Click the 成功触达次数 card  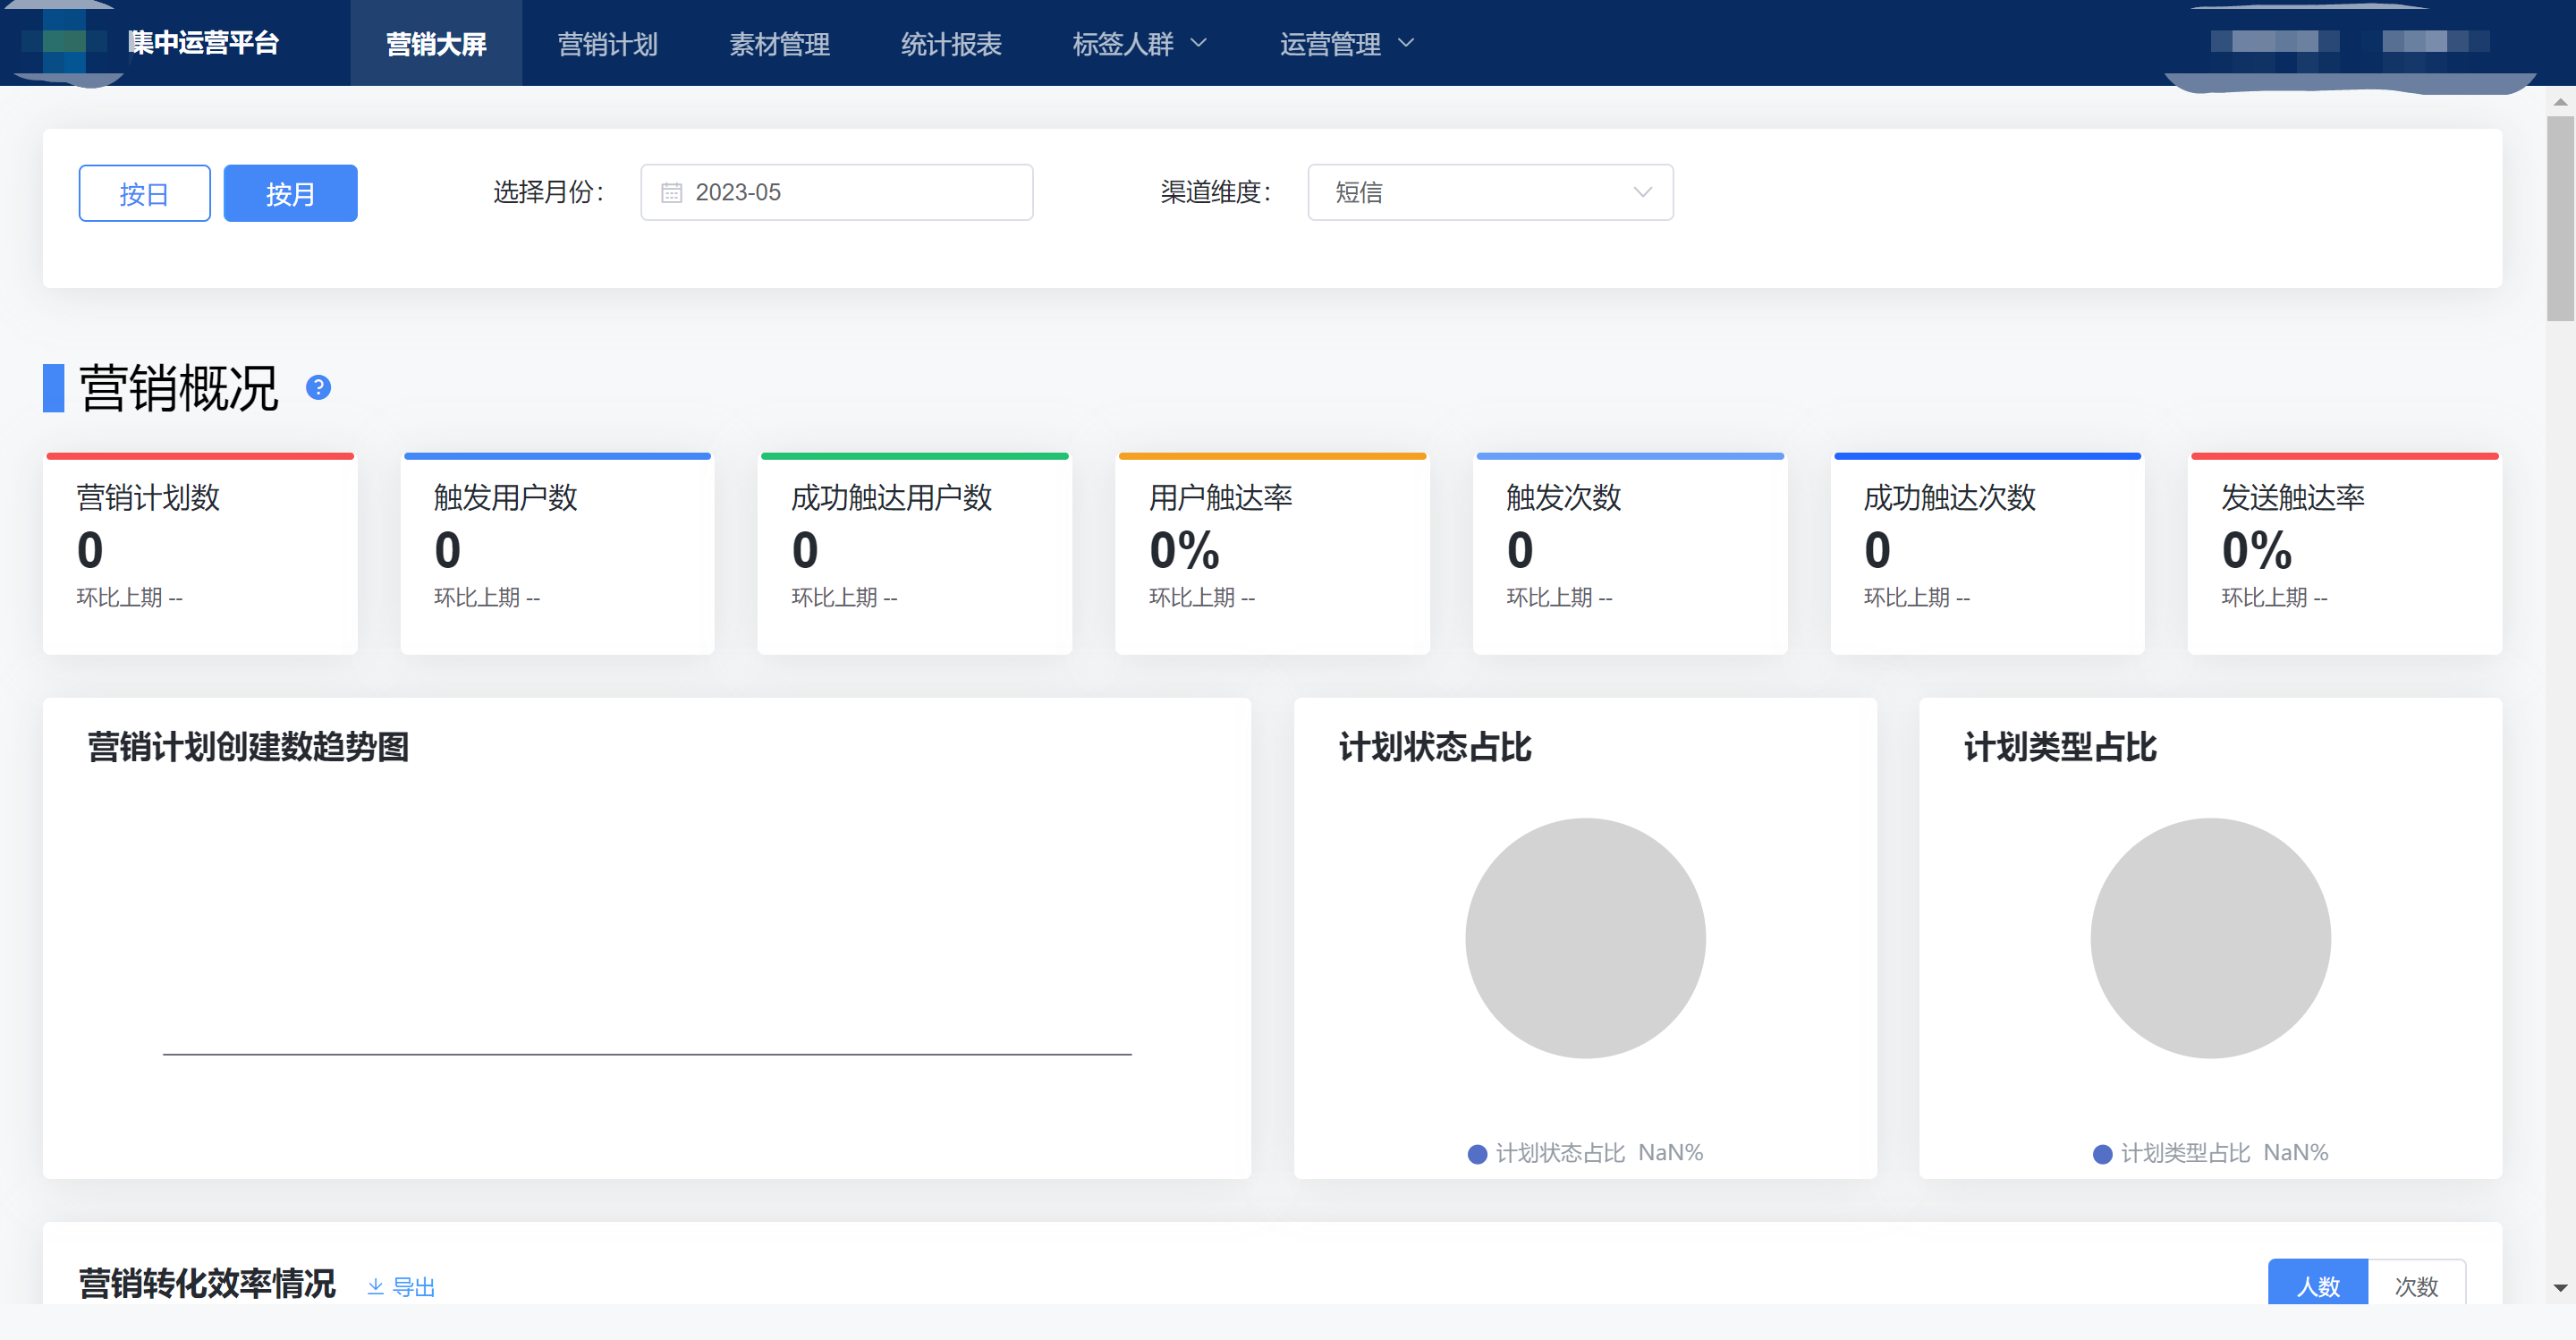click(1987, 554)
